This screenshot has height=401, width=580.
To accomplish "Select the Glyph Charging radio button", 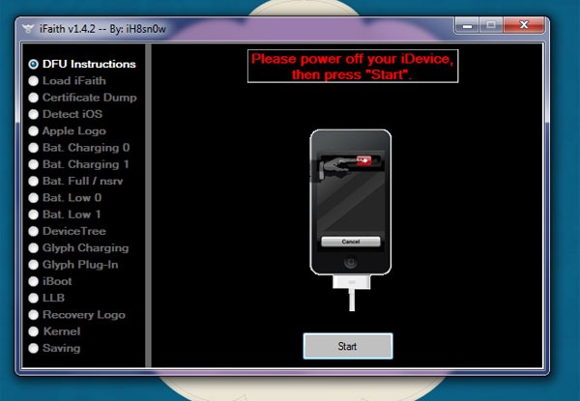I will pos(33,247).
